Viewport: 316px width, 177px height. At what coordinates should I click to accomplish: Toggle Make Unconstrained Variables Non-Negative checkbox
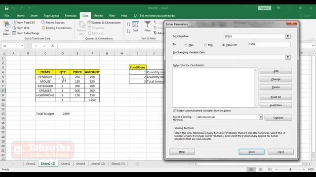(x=175, y=111)
